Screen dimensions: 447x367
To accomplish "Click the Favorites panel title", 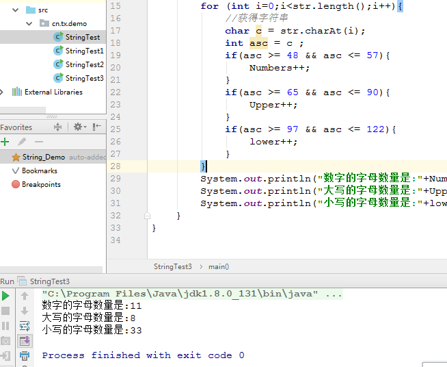I will [x=16, y=127].
